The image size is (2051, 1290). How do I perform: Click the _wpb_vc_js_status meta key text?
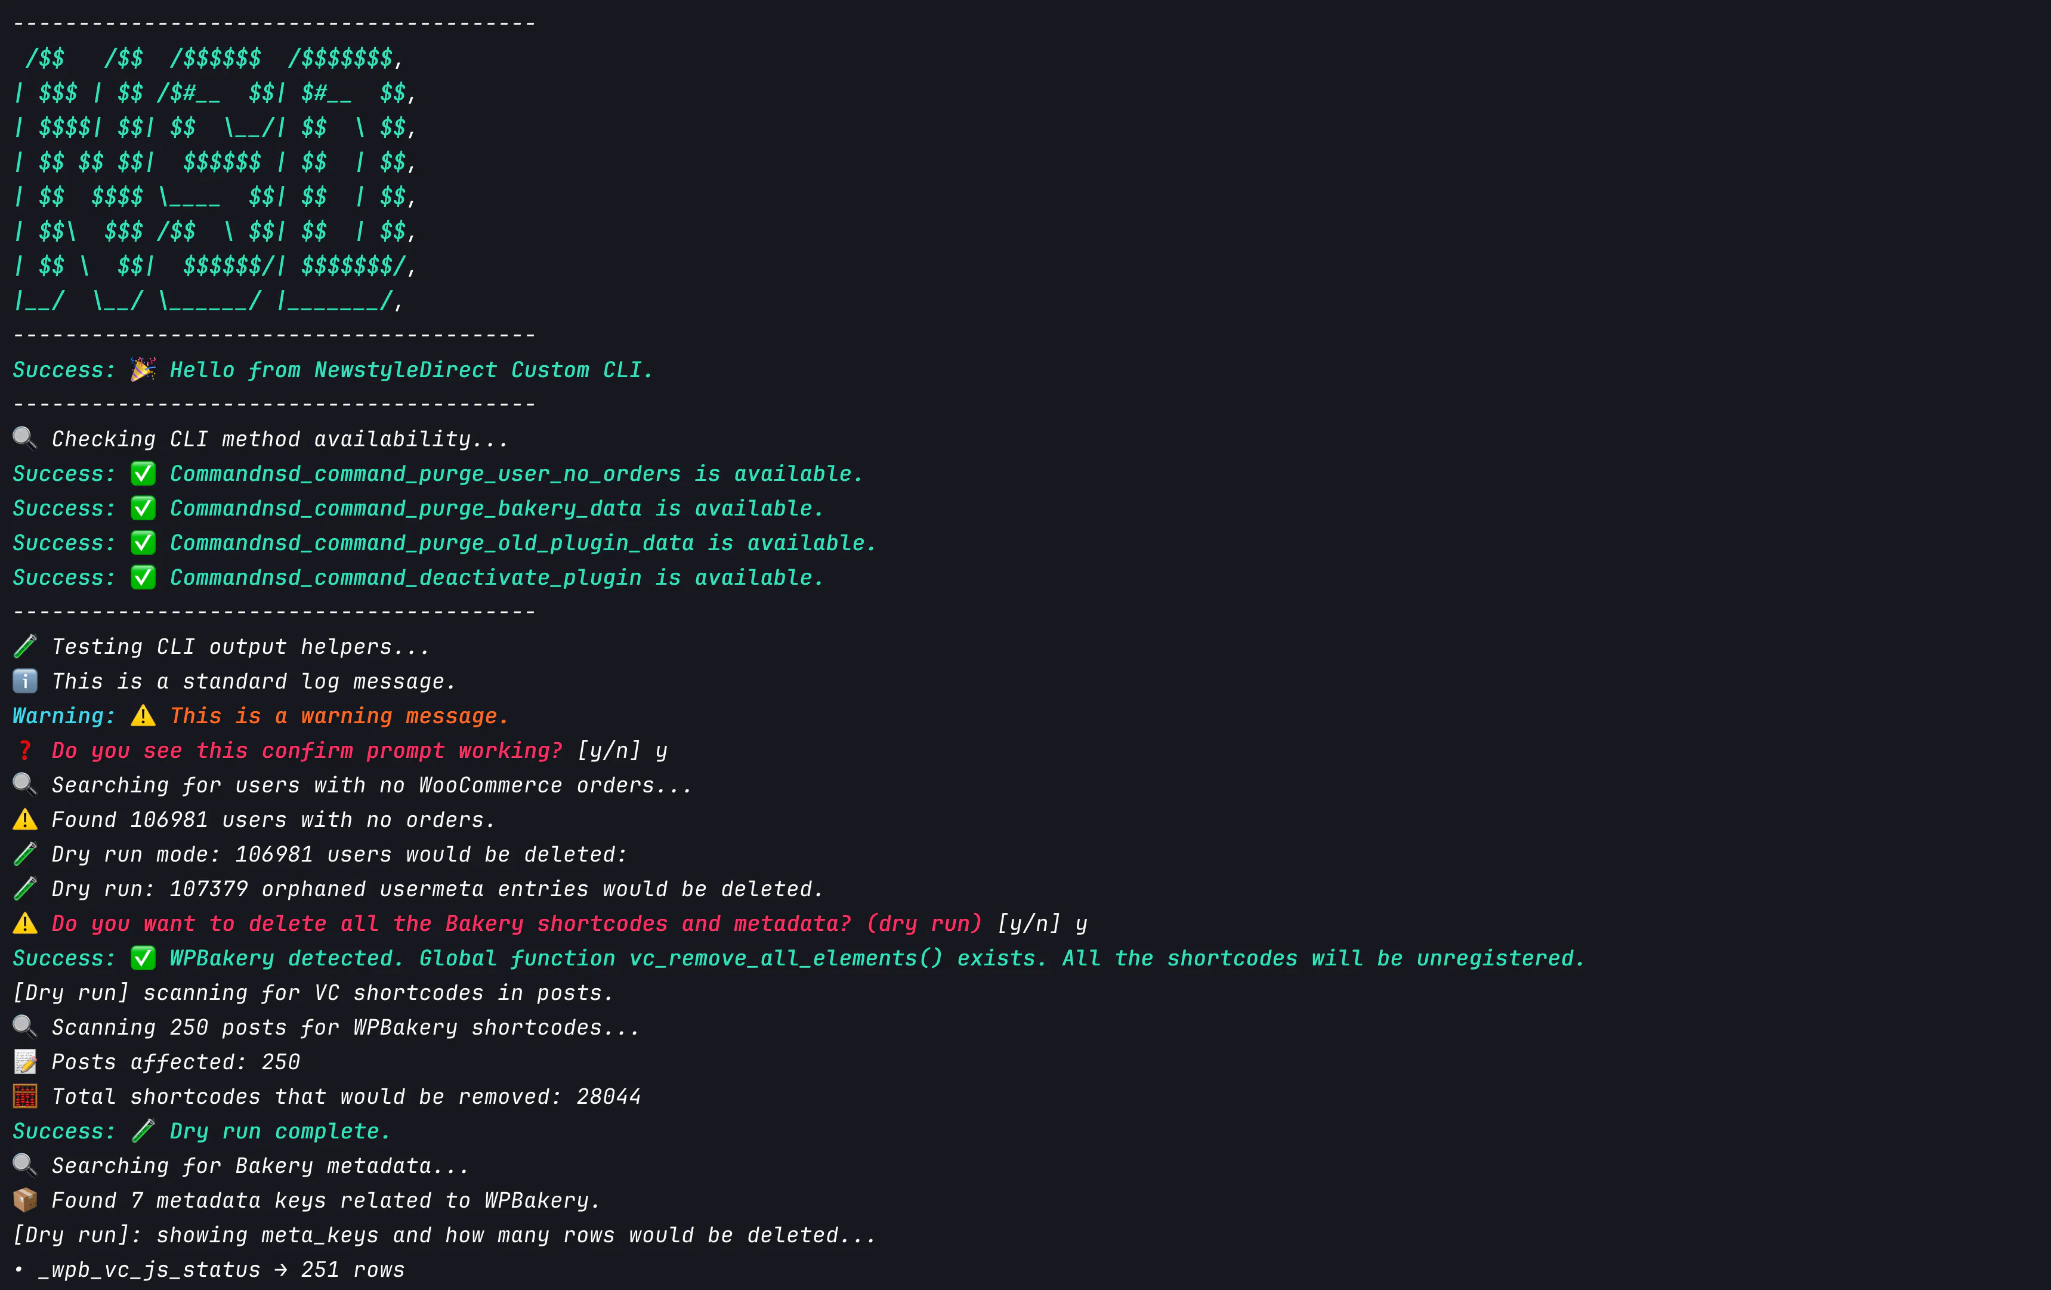point(149,1270)
